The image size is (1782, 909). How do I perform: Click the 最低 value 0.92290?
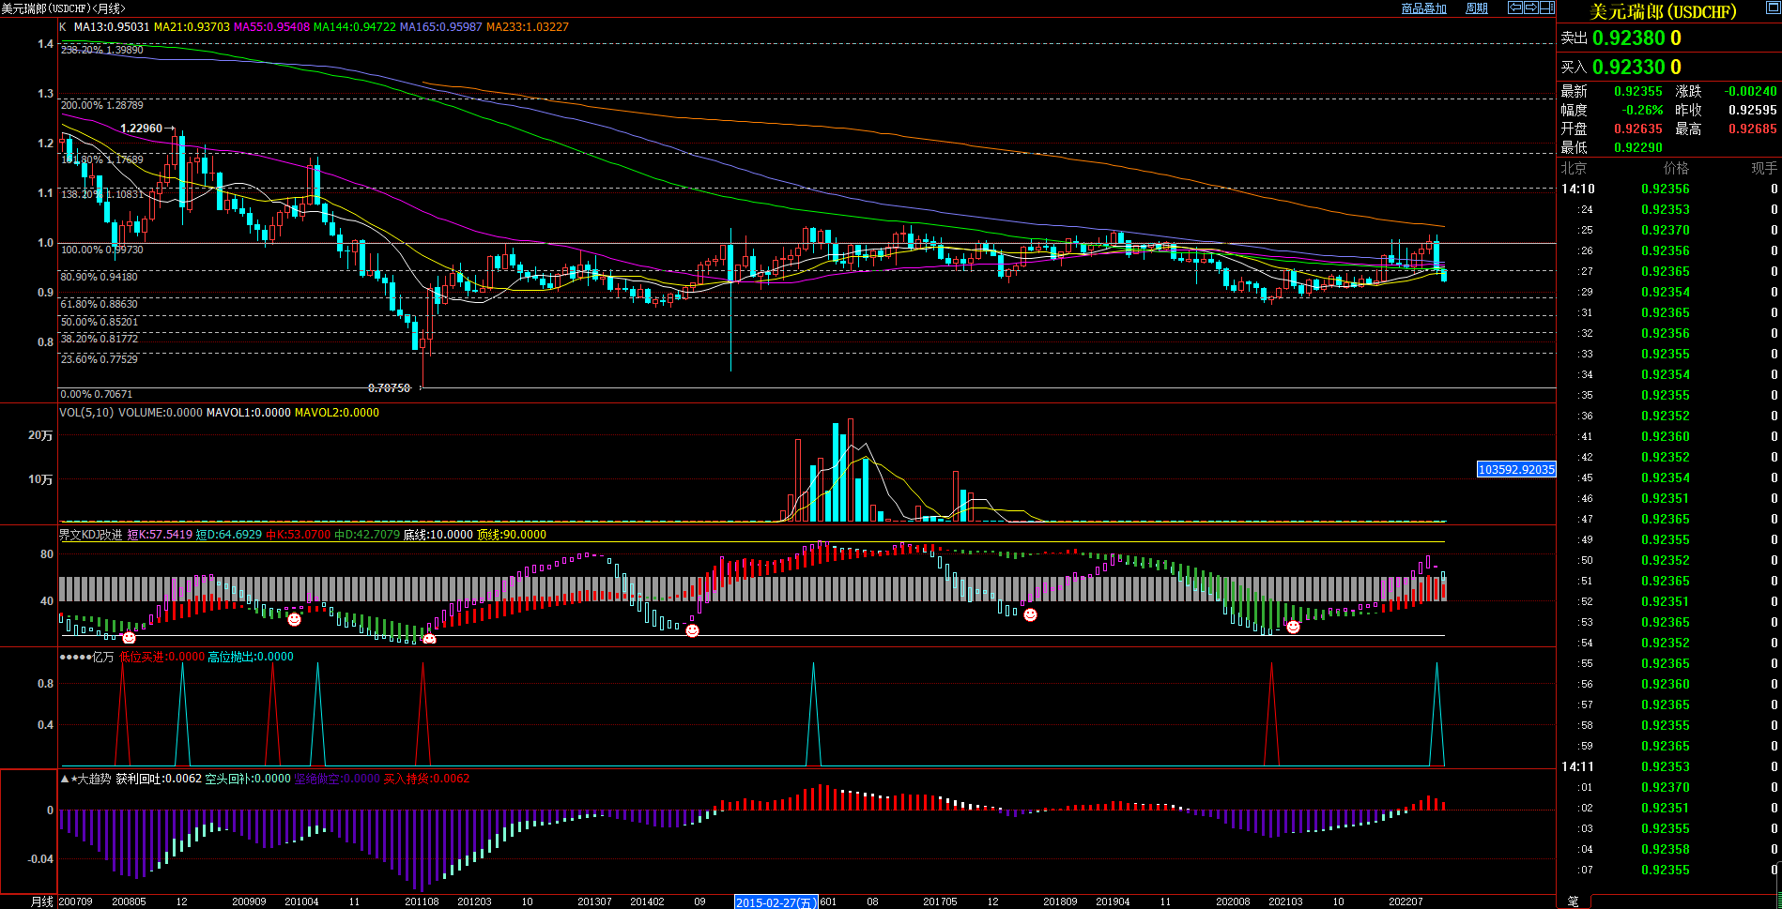pos(1638,147)
